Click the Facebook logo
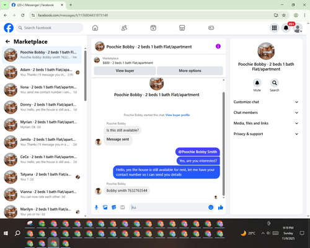Viewport: 310px width, 248px height. coord(9,28)
